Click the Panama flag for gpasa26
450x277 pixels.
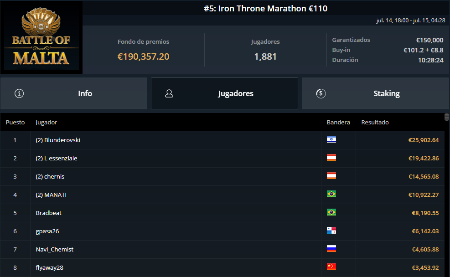(x=331, y=230)
